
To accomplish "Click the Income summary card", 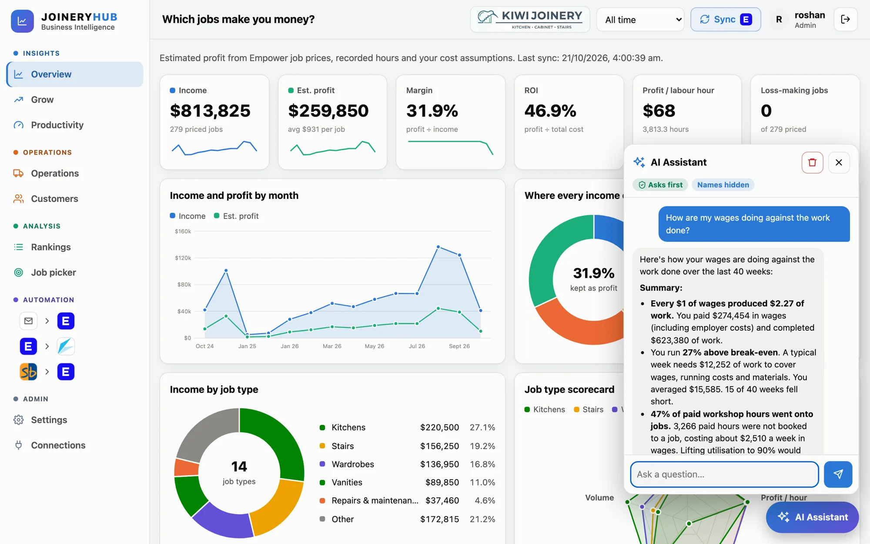I will [214, 122].
